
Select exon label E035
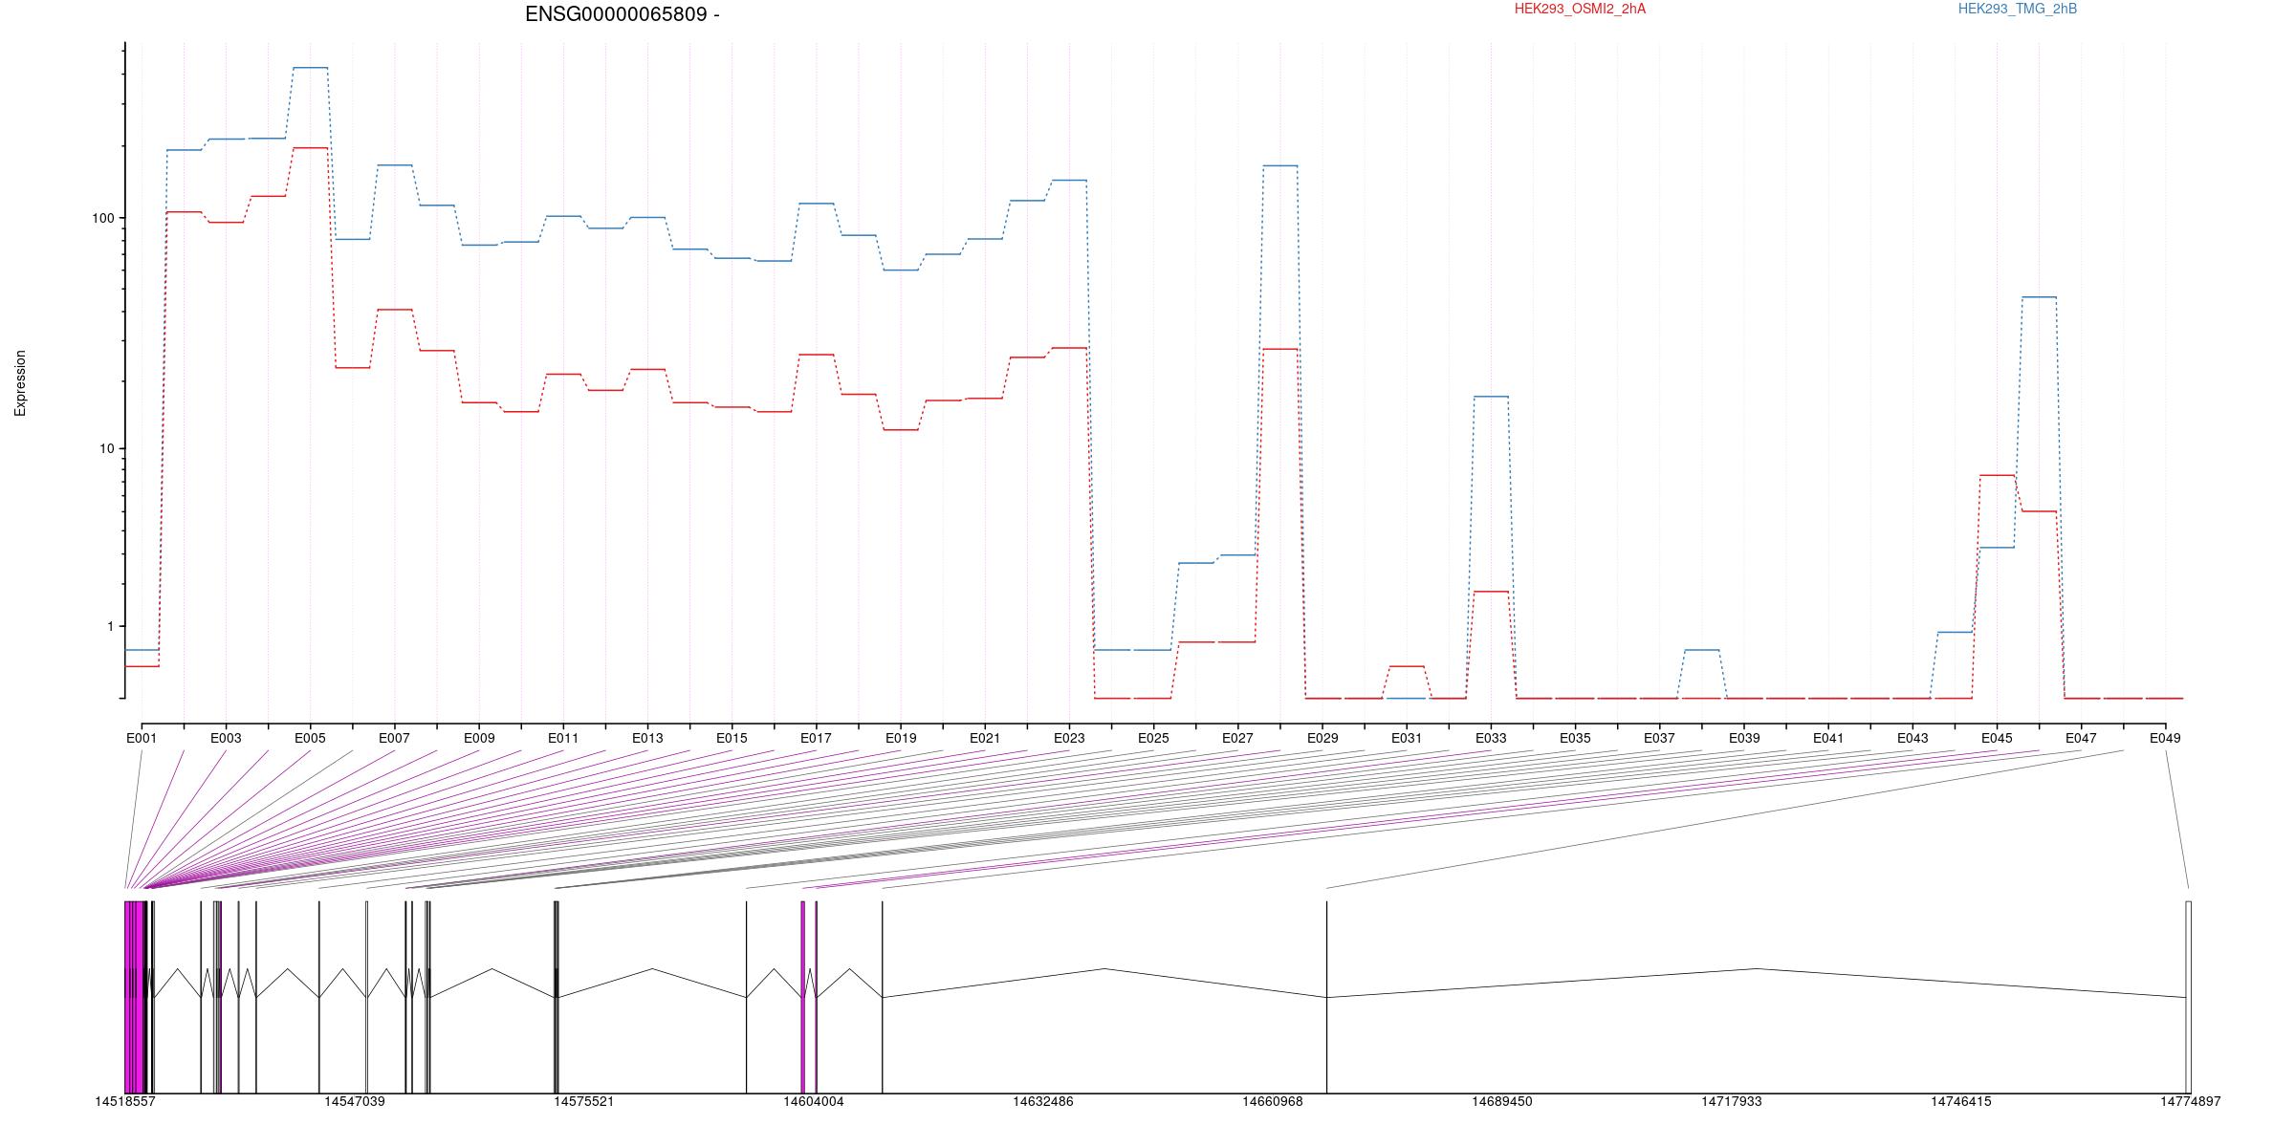[1575, 738]
